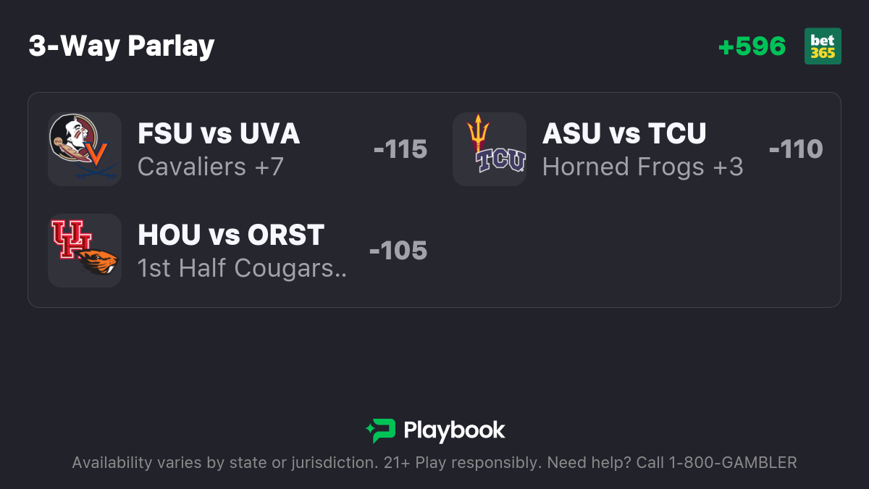Click the -115 odds value
This screenshot has width=869, height=489.
[x=400, y=149]
